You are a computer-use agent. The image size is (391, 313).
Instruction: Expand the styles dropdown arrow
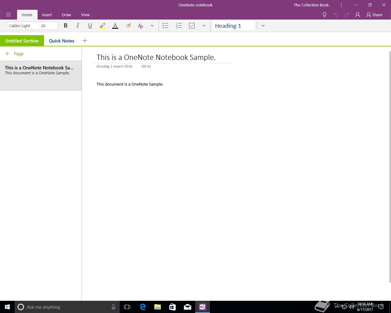263,26
